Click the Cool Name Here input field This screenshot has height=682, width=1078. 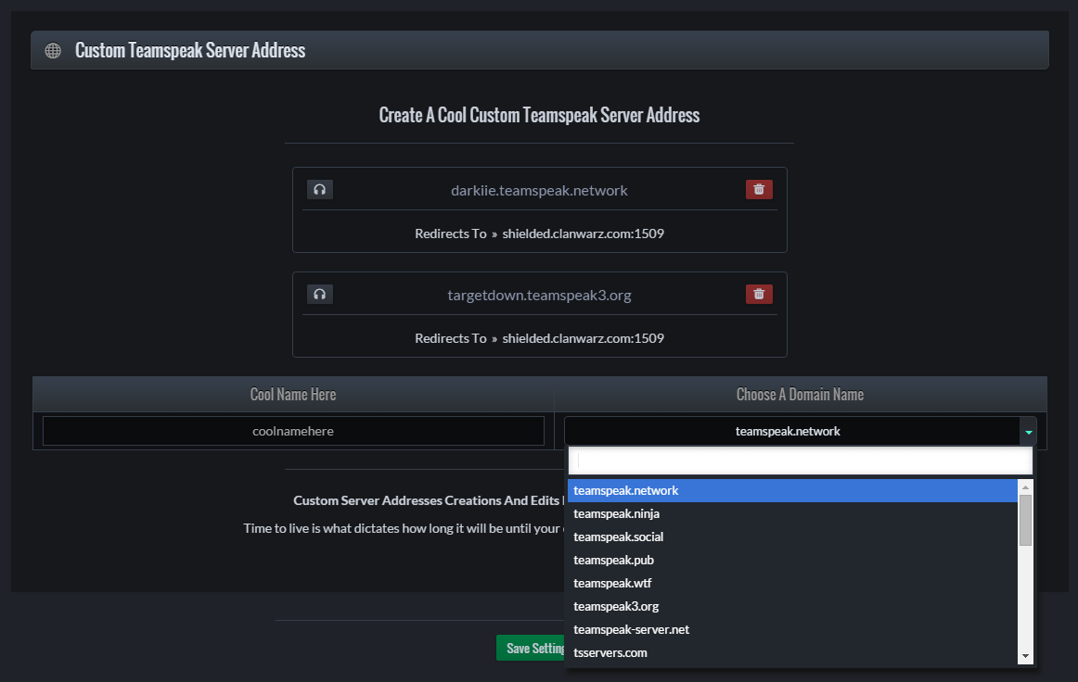click(x=293, y=431)
